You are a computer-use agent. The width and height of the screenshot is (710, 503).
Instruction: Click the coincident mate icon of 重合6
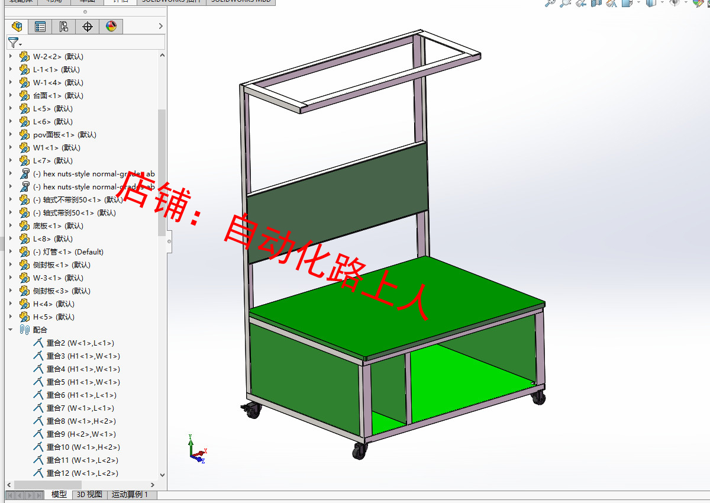click(38, 395)
